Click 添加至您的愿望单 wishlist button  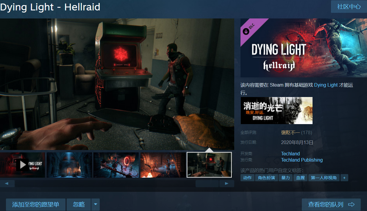(36, 204)
